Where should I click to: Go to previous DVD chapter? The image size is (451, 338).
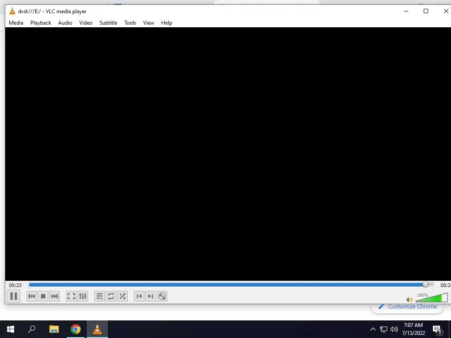(139, 296)
